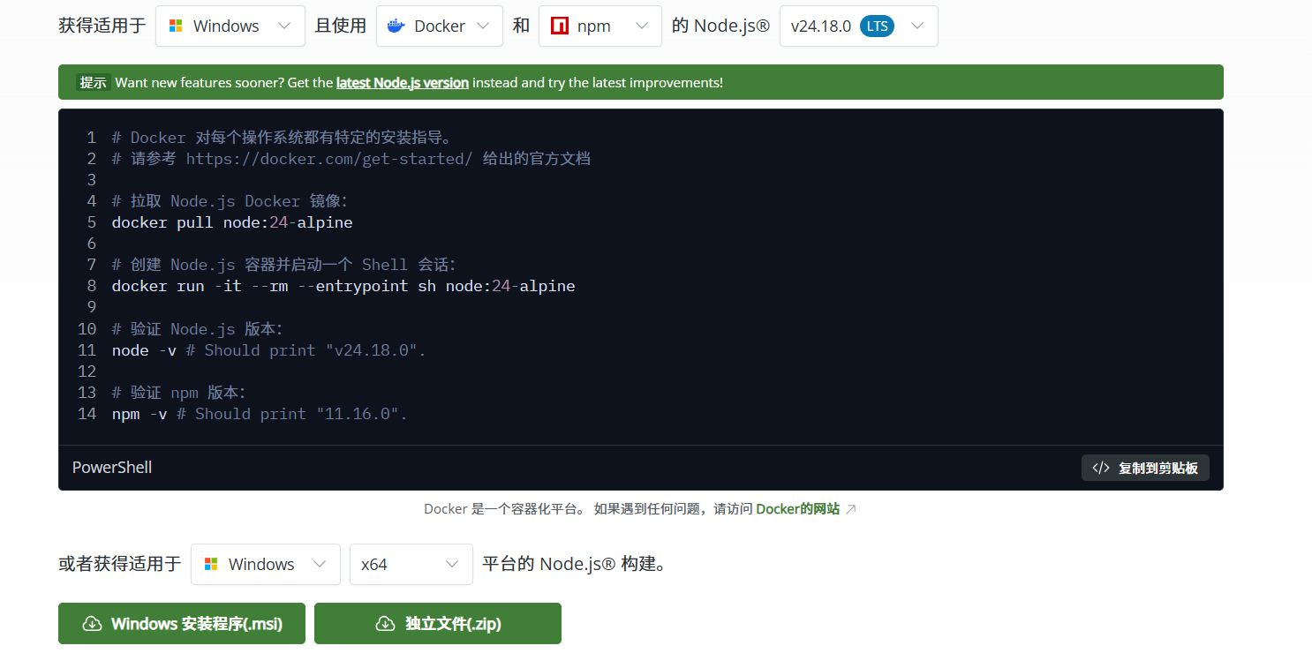The image size is (1312, 653).
Task: Click the 'docker pull node:24-alpine' command
Action: coord(232,222)
